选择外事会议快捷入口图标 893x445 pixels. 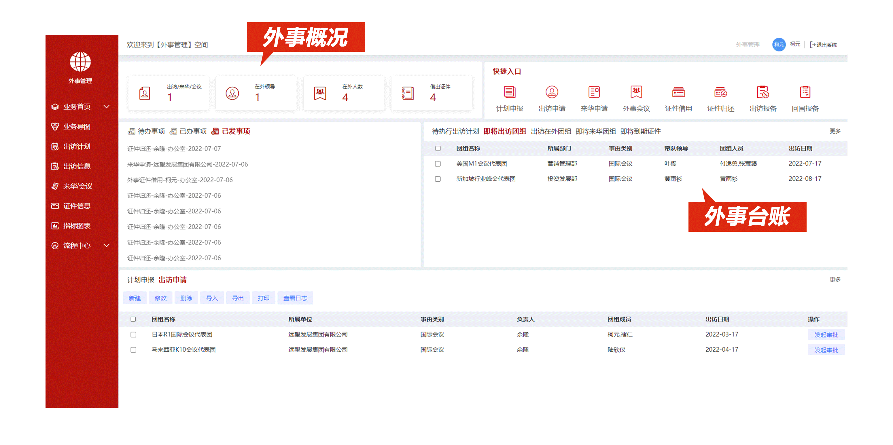[636, 93]
